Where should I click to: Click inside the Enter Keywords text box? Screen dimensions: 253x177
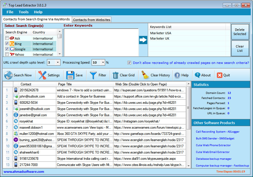click(x=101, y=42)
